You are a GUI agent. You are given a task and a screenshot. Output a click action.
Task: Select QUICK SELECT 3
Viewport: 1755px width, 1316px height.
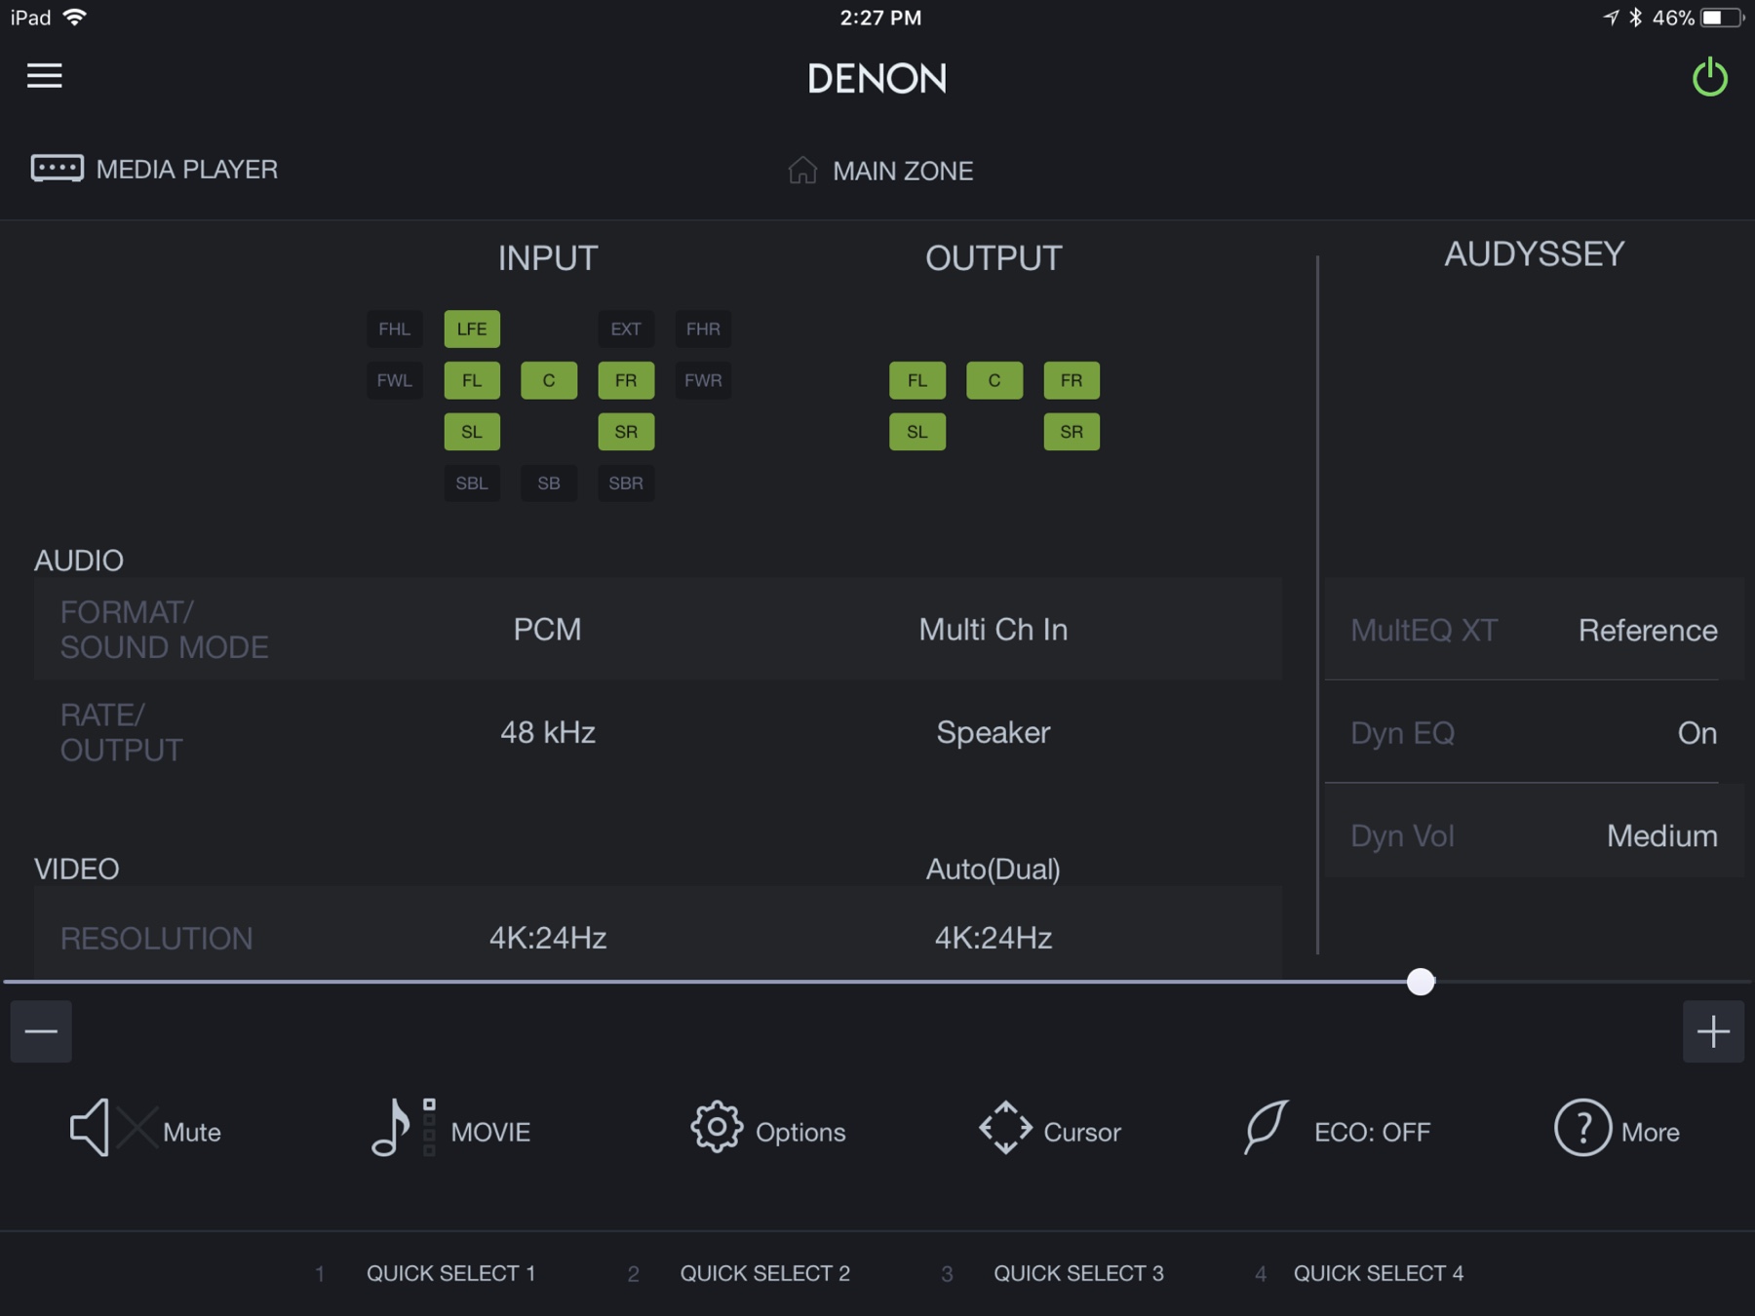click(1079, 1273)
